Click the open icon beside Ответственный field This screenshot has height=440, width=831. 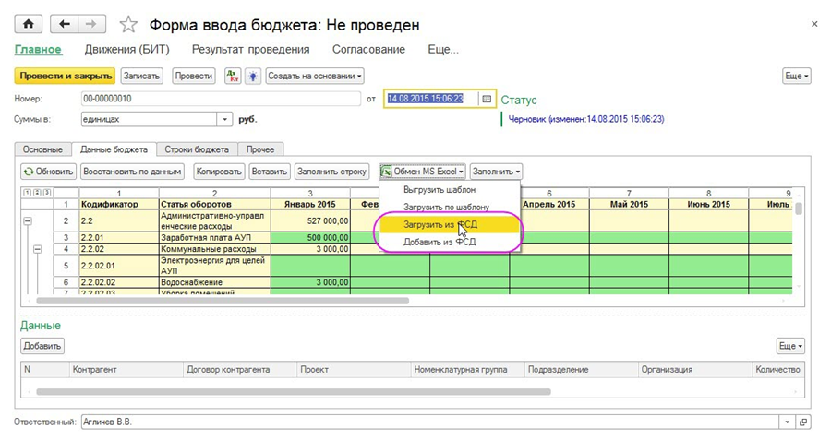click(803, 422)
